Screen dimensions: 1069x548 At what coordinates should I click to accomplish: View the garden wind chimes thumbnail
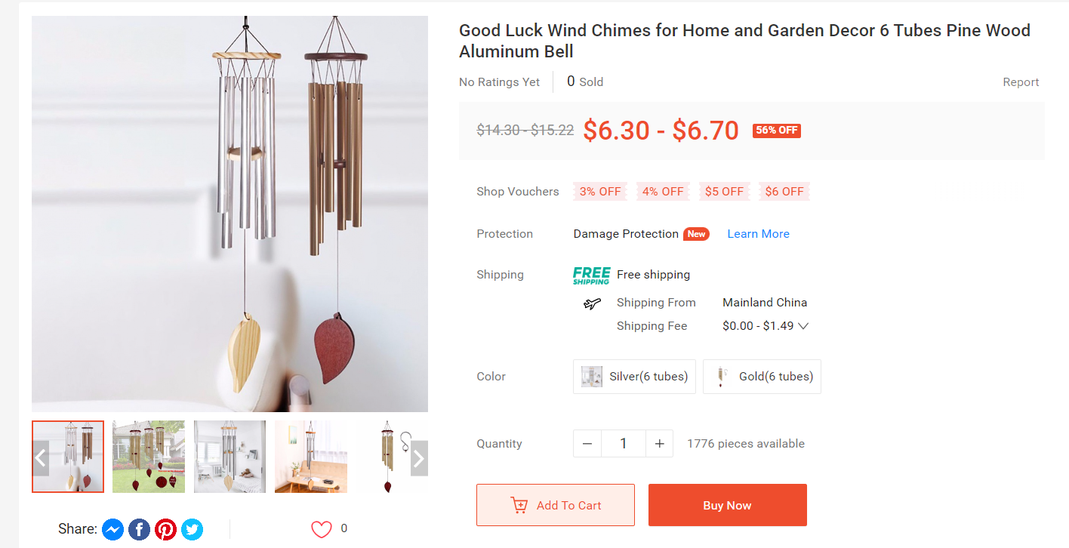coord(149,457)
